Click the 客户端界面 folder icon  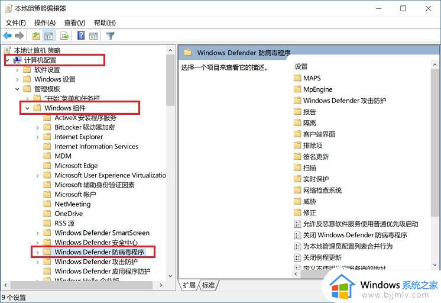(297, 134)
